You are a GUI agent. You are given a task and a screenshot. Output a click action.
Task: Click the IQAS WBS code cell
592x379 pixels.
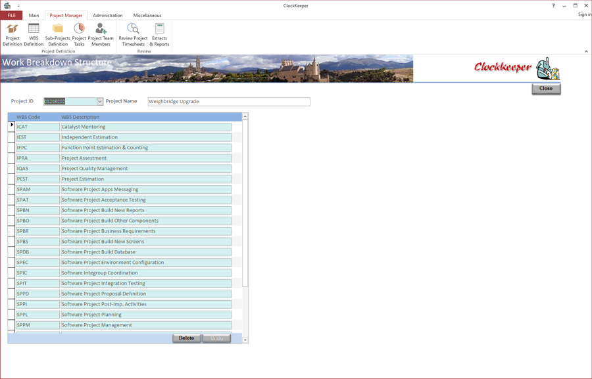pyautogui.click(x=37, y=169)
